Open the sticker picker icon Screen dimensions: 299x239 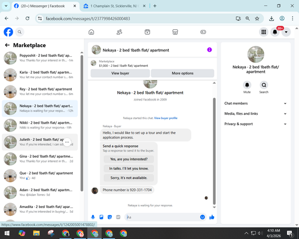pos(109,217)
